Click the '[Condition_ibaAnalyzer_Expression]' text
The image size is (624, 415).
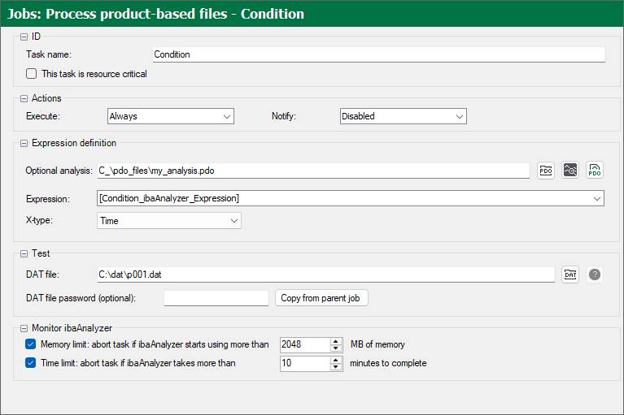169,198
